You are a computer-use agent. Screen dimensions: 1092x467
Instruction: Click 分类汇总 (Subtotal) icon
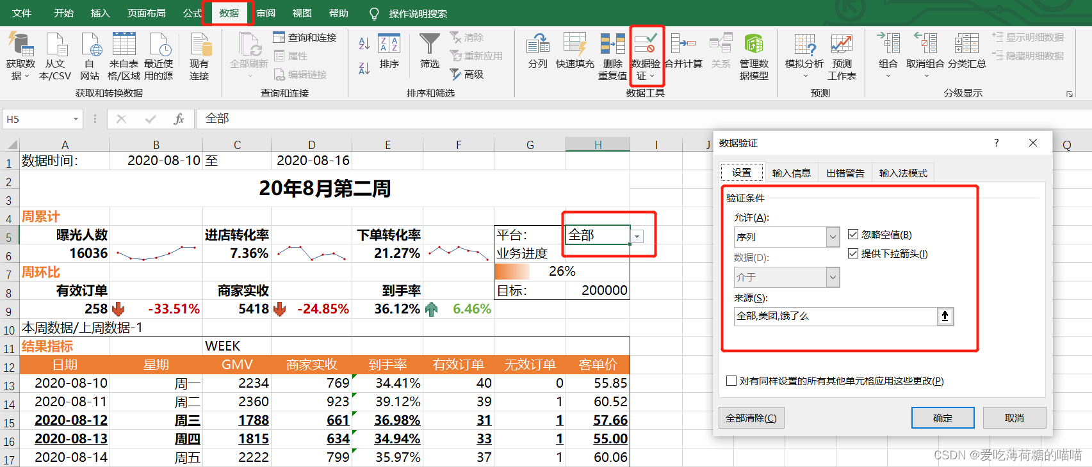point(966,44)
